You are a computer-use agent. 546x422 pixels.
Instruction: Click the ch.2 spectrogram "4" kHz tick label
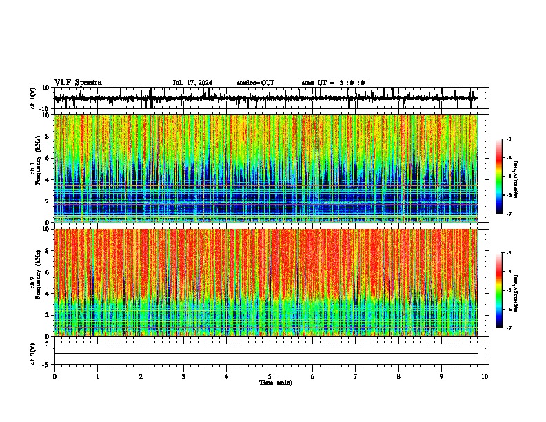[48, 294]
